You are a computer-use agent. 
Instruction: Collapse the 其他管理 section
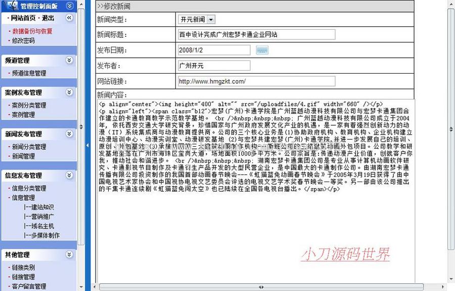coord(69,255)
